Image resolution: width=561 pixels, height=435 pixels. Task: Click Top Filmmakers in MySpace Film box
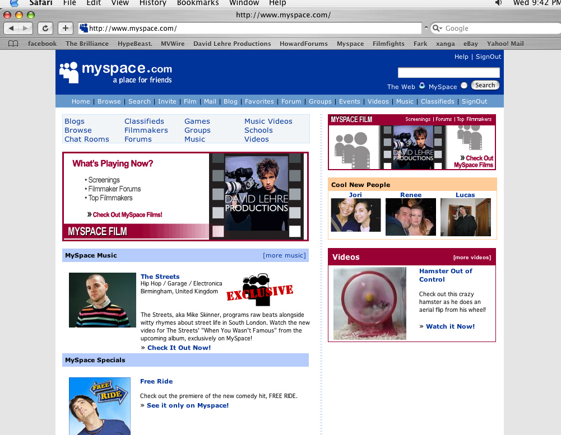(x=474, y=119)
